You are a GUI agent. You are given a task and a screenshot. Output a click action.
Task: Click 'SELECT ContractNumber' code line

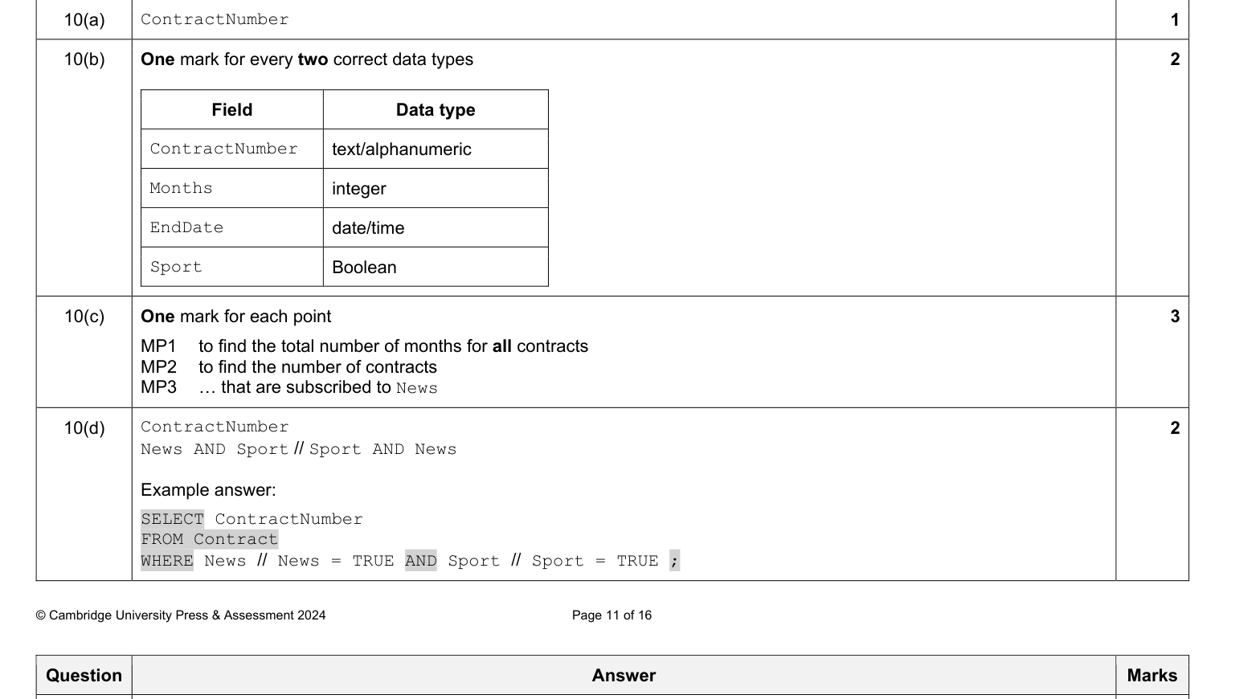pos(252,519)
